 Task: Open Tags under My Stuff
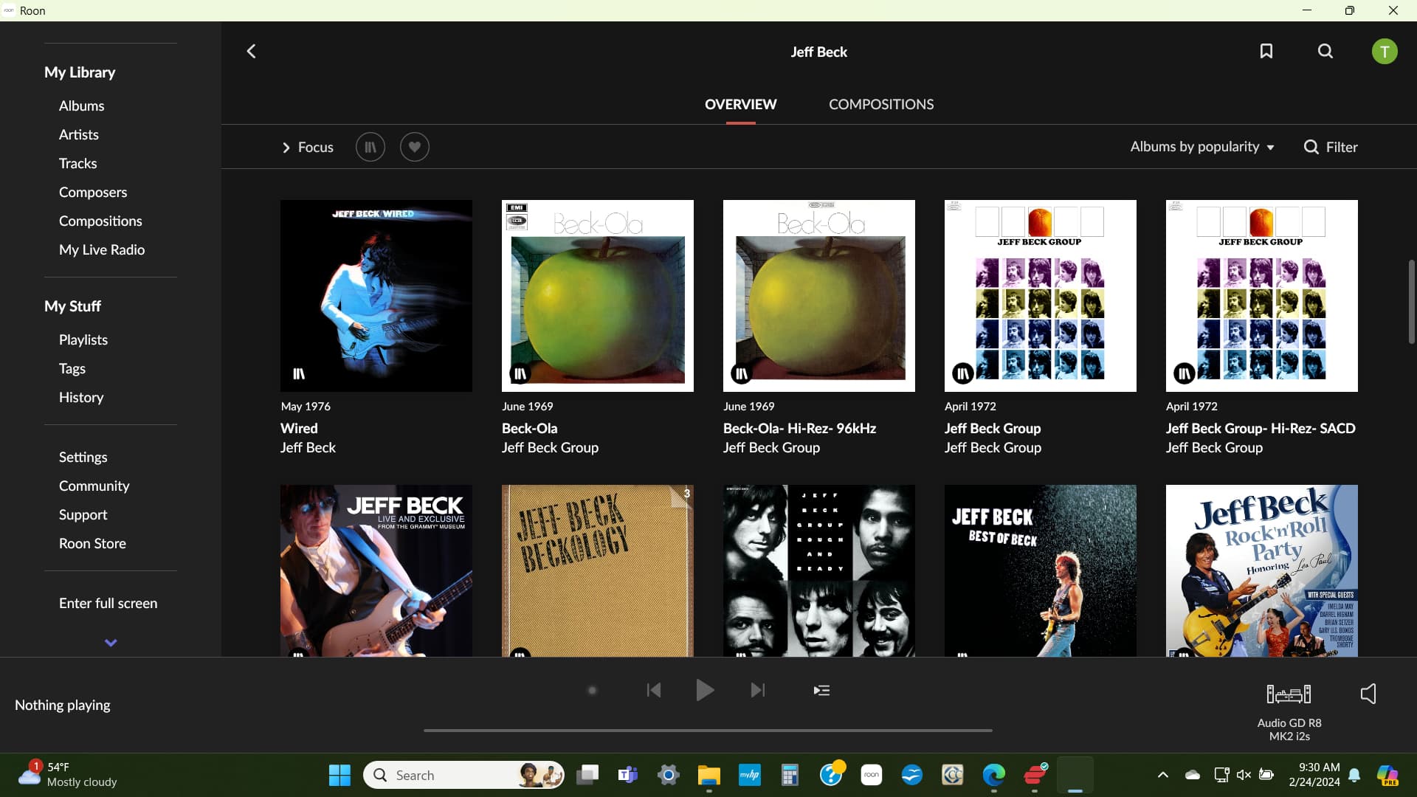[x=72, y=368]
